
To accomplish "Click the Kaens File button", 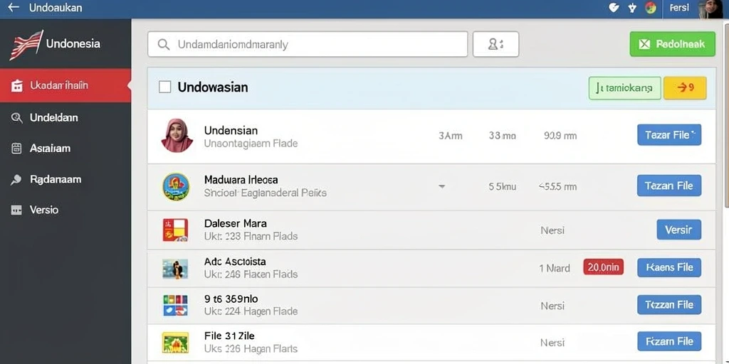I will click(669, 267).
